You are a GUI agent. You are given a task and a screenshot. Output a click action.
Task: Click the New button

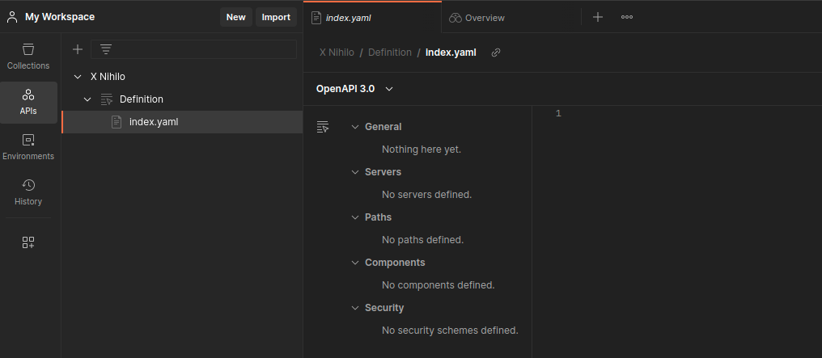[235, 17]
